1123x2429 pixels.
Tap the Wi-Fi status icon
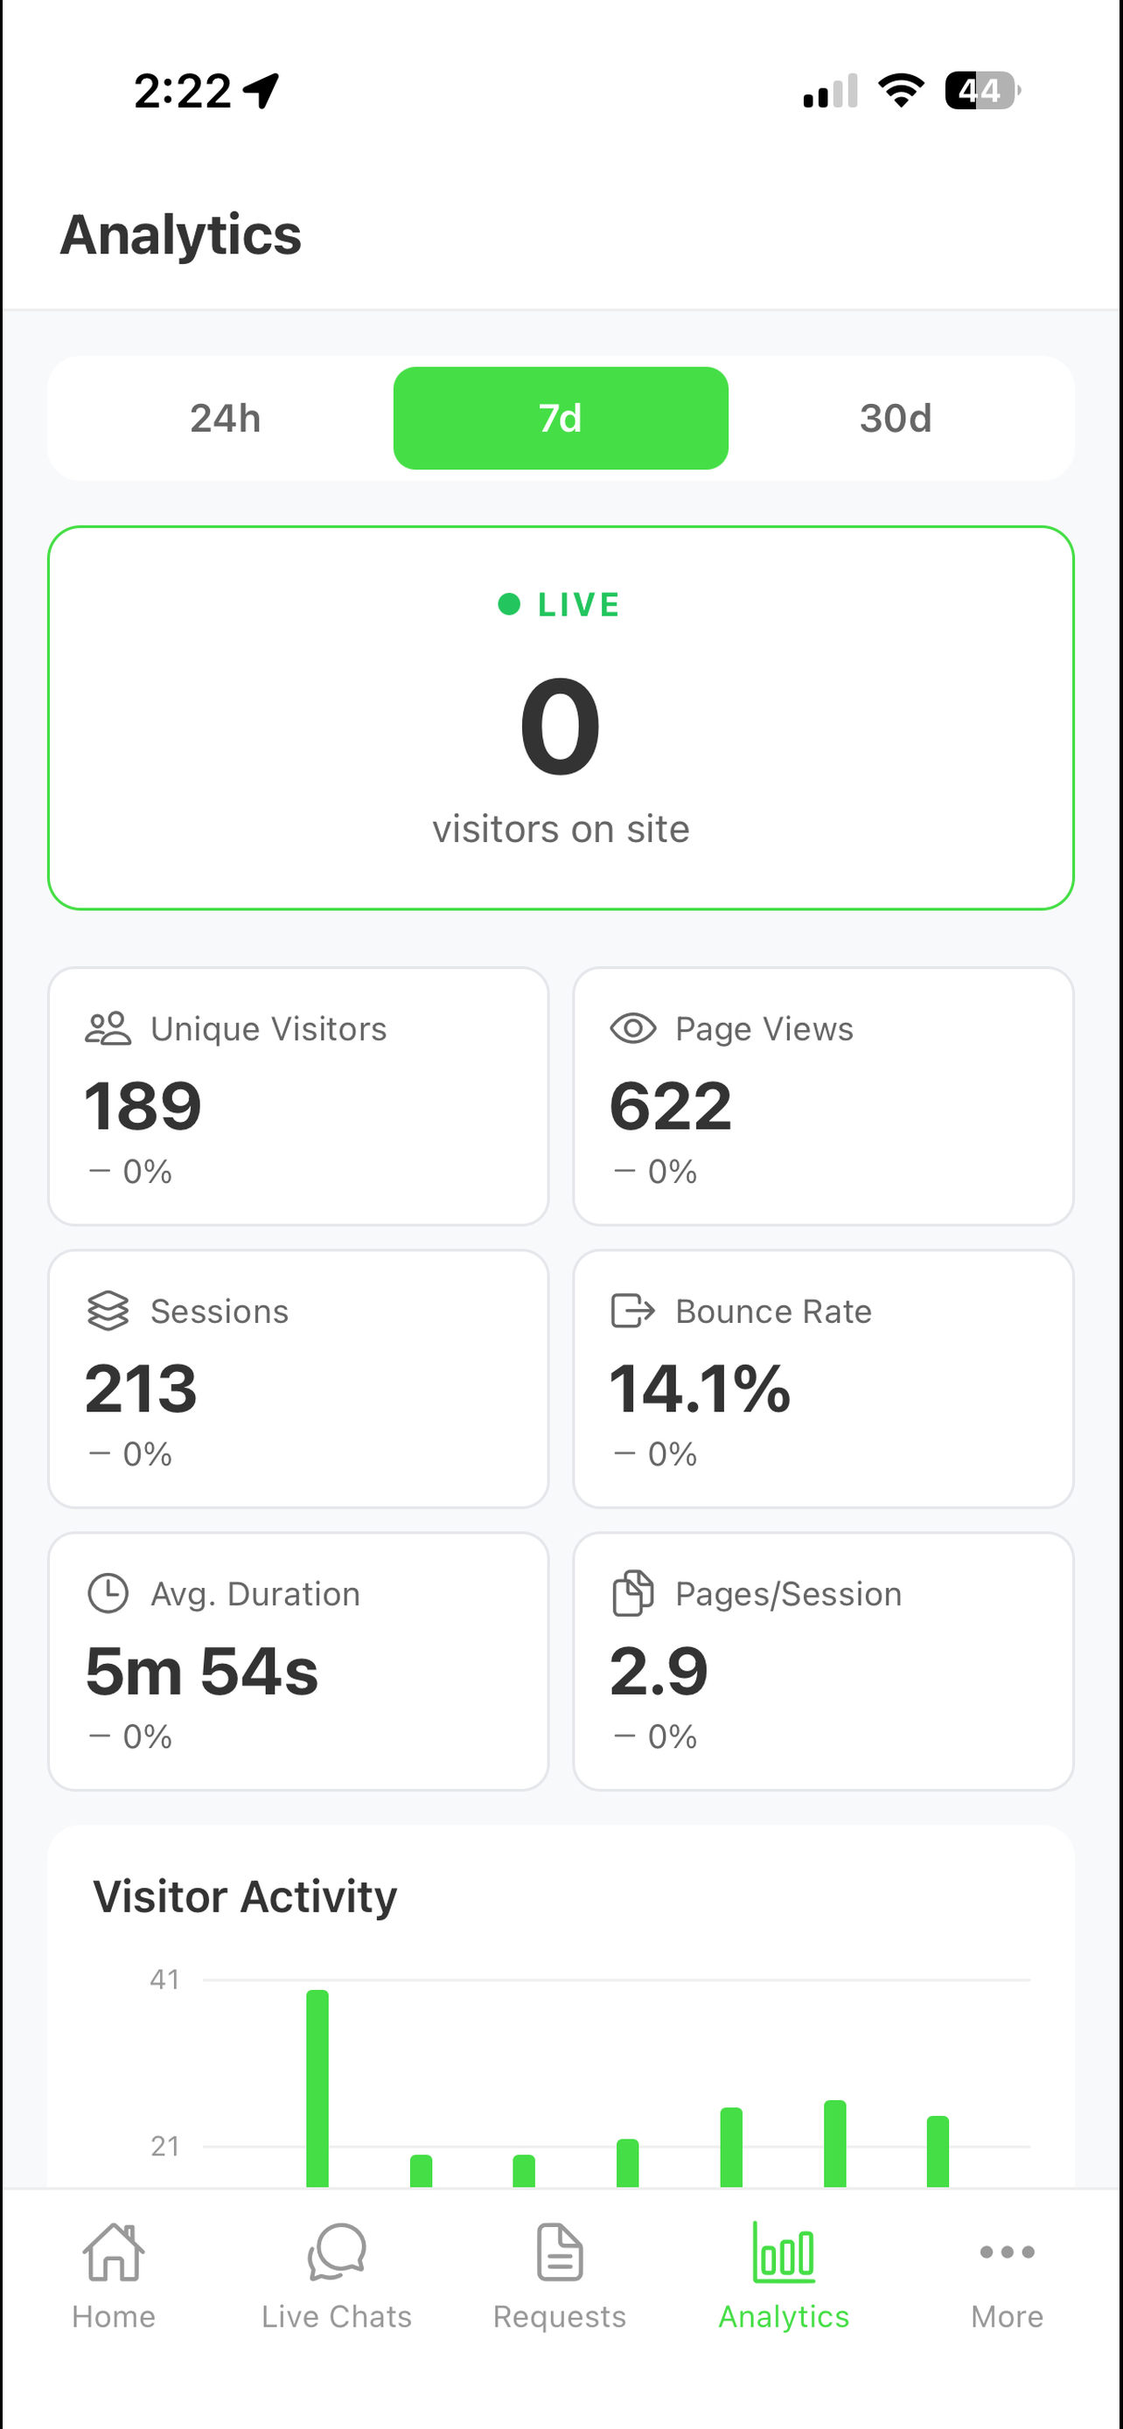point(902,91)
